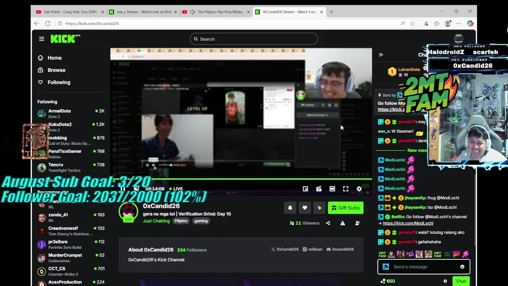This screenshot has width=508, height=286.
Task: Open the Copilot icon in Edge
Action: click(x=470, y=24)
